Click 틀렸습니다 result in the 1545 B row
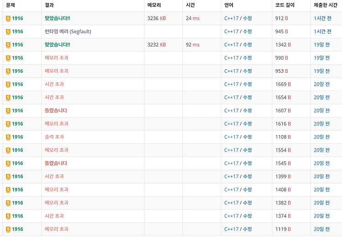The height and width of the screenshot is (239, 342). point(56,163)
